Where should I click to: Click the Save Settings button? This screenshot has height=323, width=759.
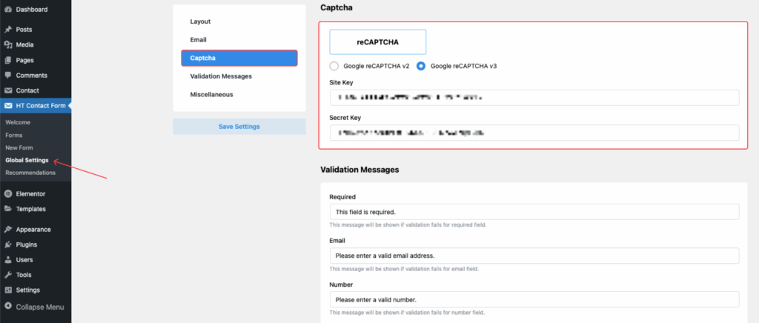[x=239, y=127]
